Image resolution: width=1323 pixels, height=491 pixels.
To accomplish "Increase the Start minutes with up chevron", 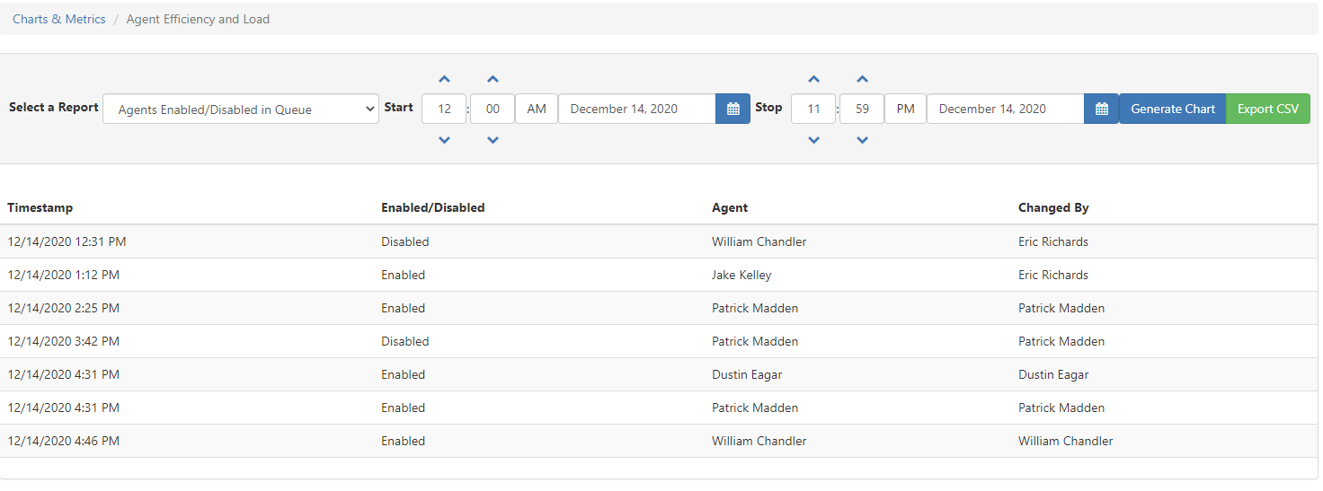I will coord(493,79).
